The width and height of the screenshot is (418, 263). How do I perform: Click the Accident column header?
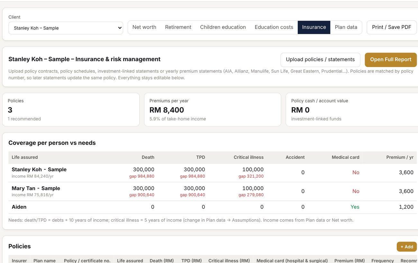point(295,157)
